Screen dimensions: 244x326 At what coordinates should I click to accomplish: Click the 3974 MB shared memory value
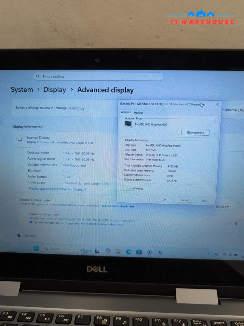172,181
